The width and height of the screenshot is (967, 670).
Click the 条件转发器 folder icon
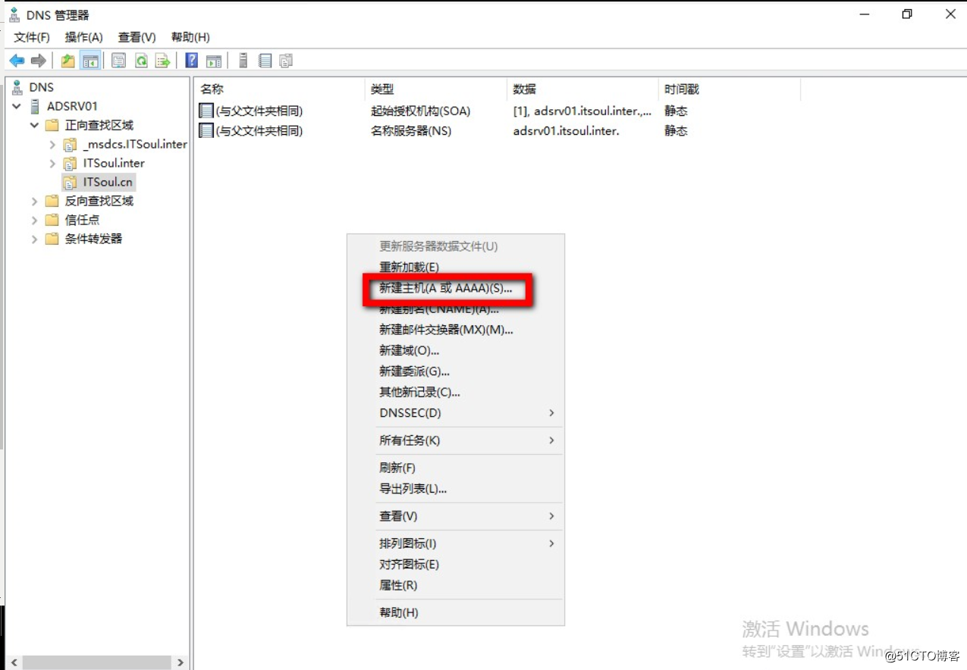[52, 239]
